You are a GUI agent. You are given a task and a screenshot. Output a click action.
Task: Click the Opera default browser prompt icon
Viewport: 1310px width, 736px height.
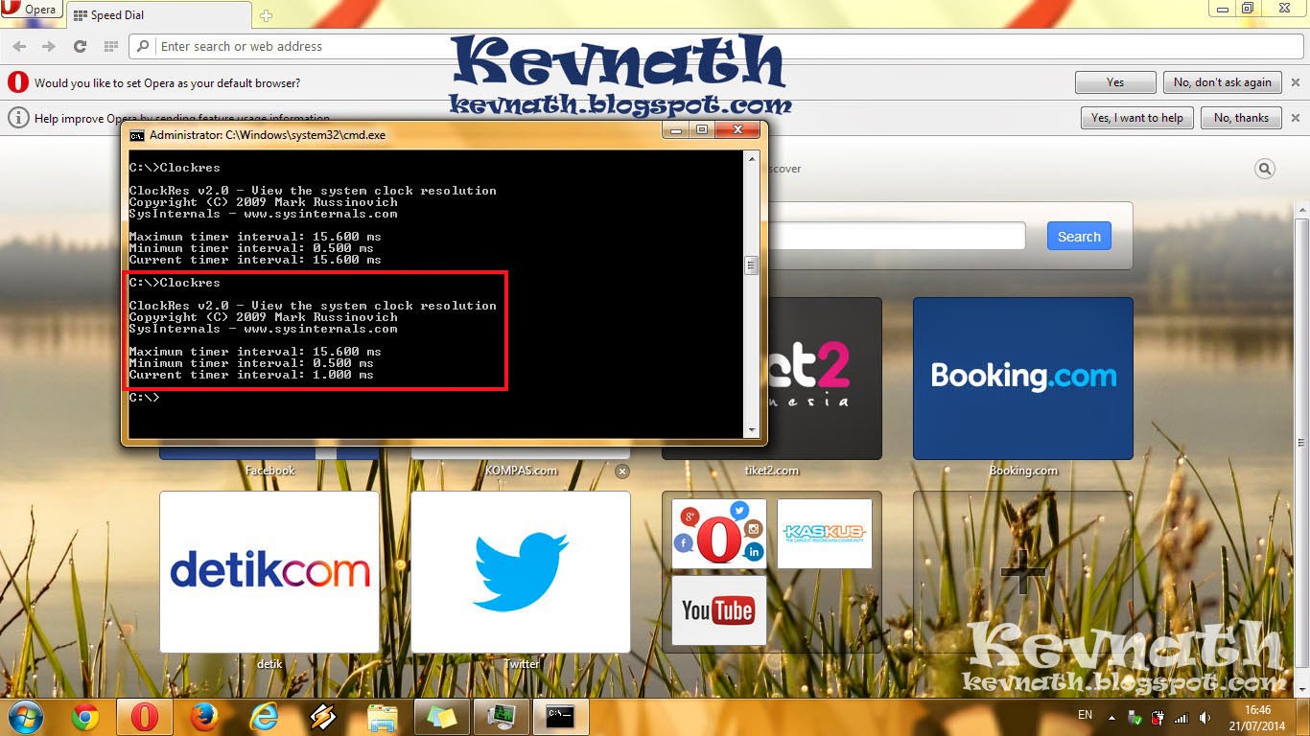17,82
